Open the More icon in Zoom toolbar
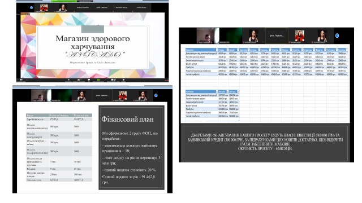 pyautogui.click(x=123, y=80)
